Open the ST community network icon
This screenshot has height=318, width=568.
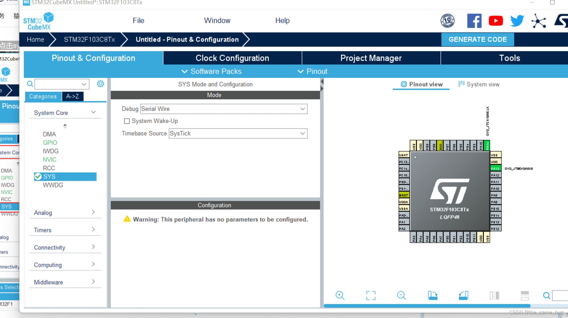coord(539,21)
